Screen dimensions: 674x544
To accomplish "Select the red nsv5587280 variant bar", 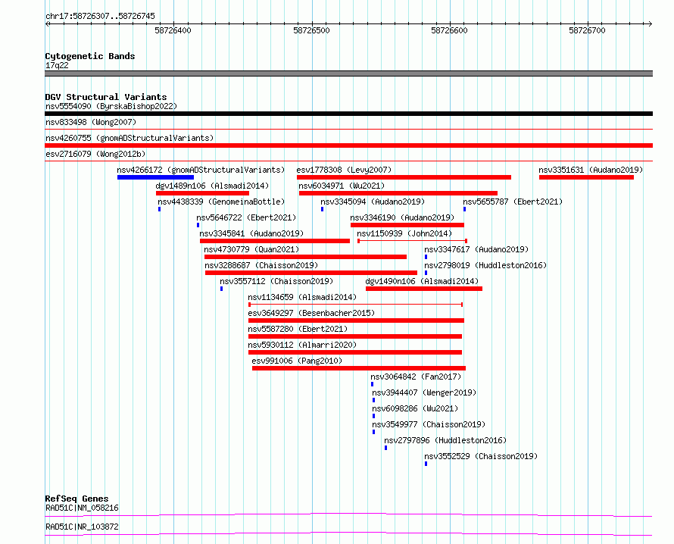I will click(x=355, y=336).
